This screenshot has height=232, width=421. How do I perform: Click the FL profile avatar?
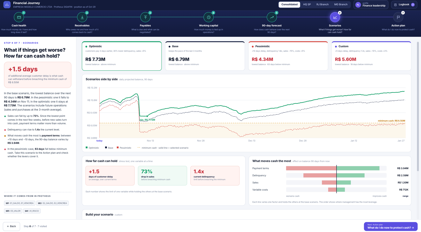(x=358, y=5)
